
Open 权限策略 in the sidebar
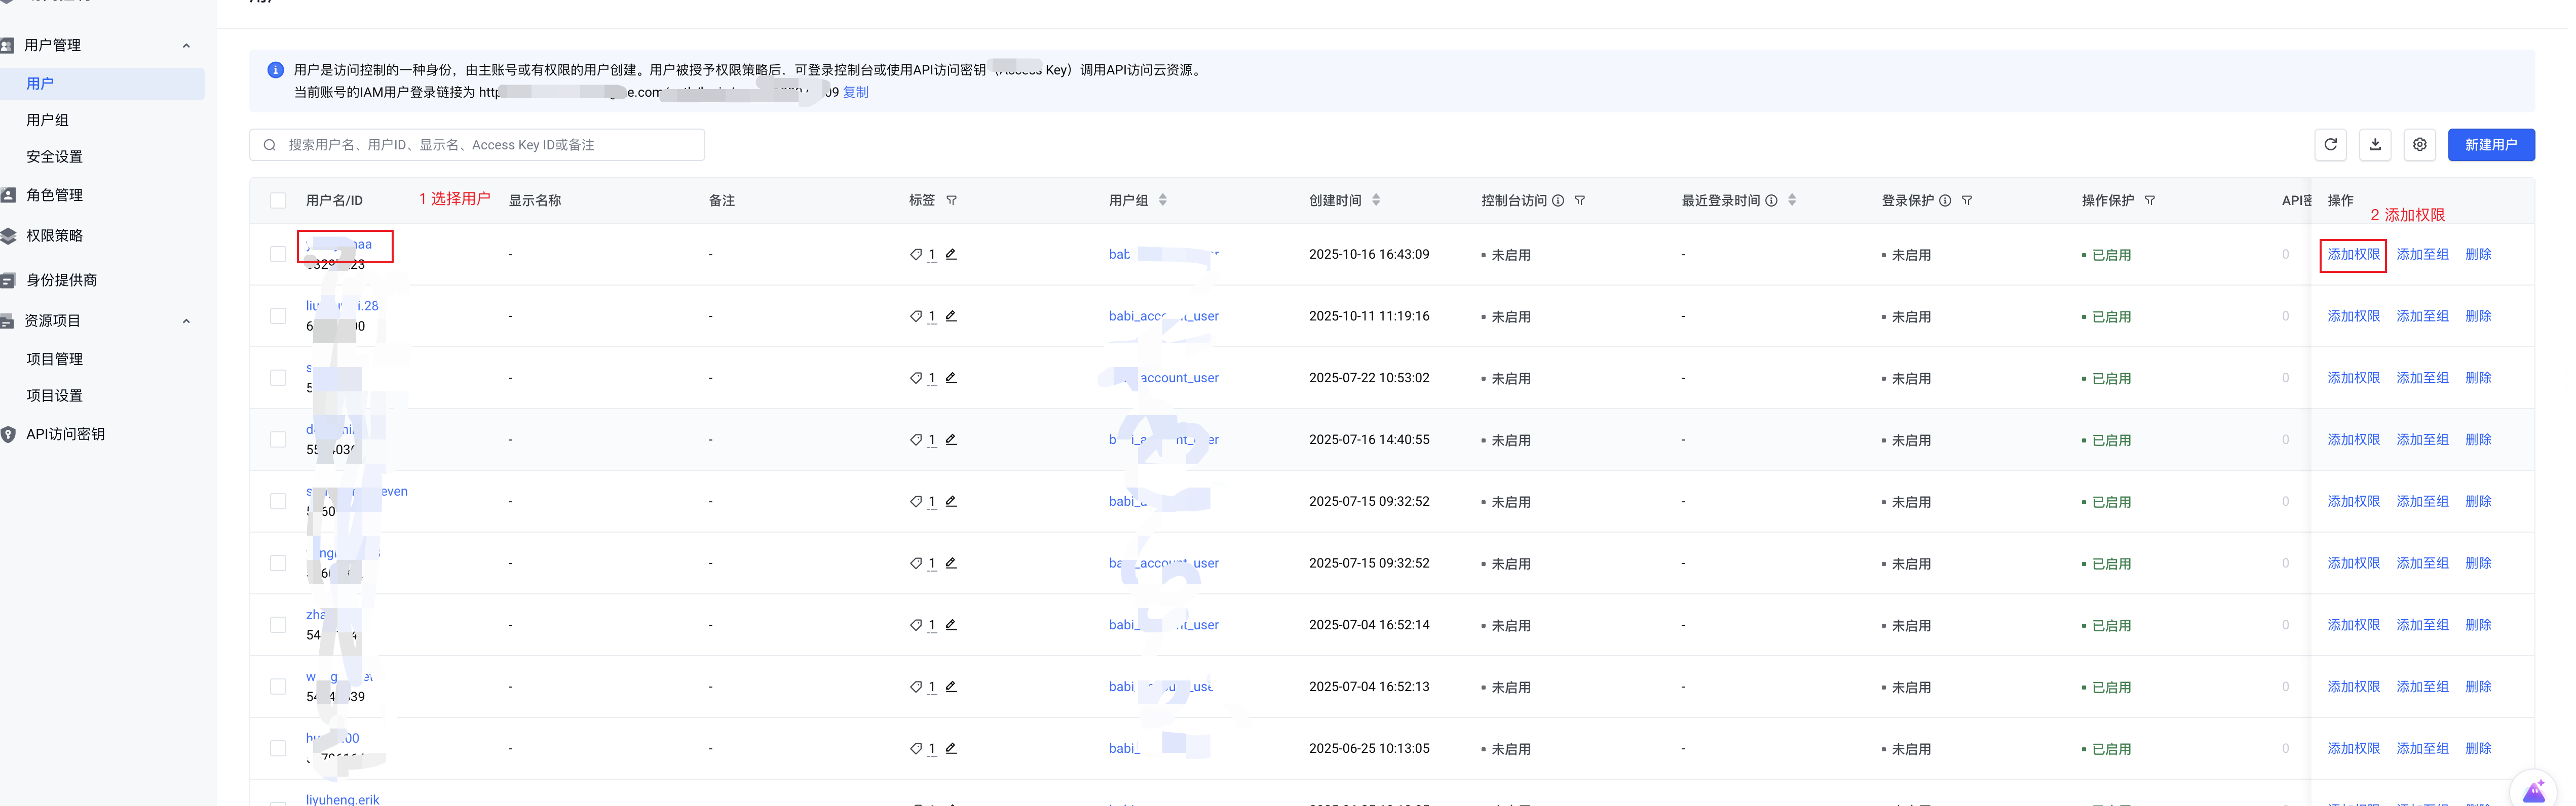coord(55,236)
